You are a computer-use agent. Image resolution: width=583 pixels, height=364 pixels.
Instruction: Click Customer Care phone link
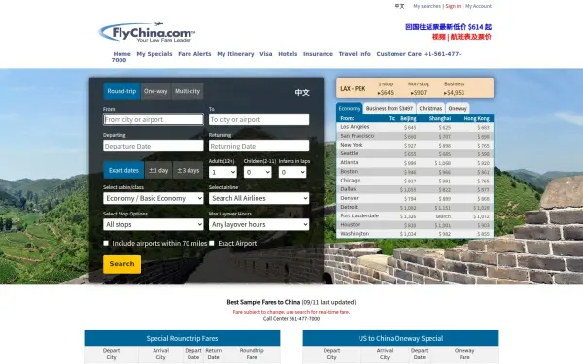[418, 54]
